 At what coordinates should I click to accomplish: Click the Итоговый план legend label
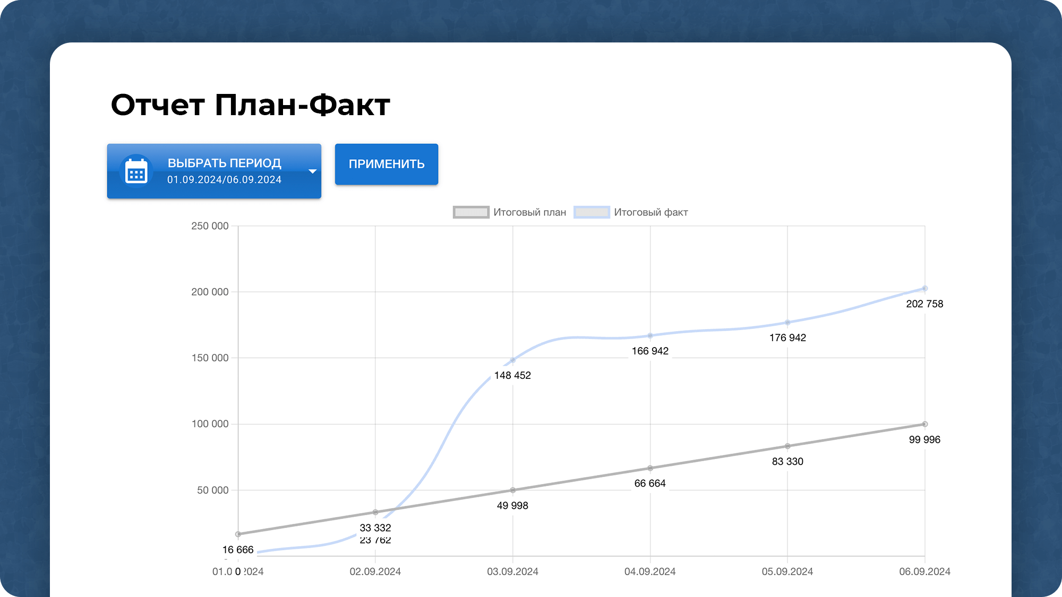click(529, 212)
